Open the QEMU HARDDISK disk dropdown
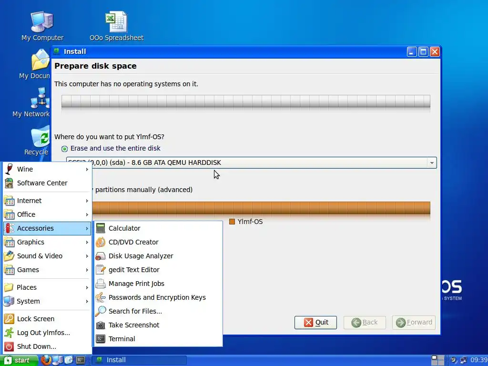 click(252, 163)
